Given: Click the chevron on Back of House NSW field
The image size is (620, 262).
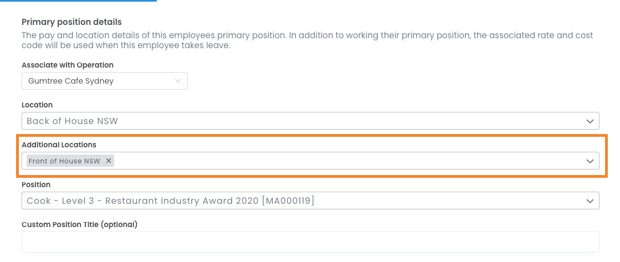Looking at the screenshot, I should tap(590, 121).
